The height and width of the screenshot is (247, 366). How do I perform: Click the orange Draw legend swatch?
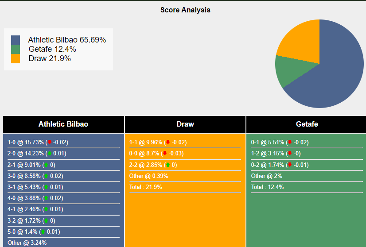click(16, 58)
